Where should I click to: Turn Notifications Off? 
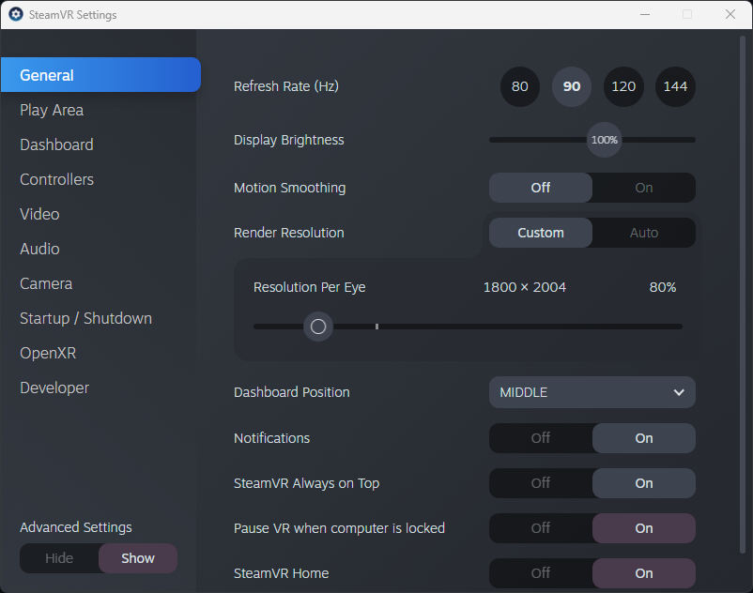tap(541, 438)
